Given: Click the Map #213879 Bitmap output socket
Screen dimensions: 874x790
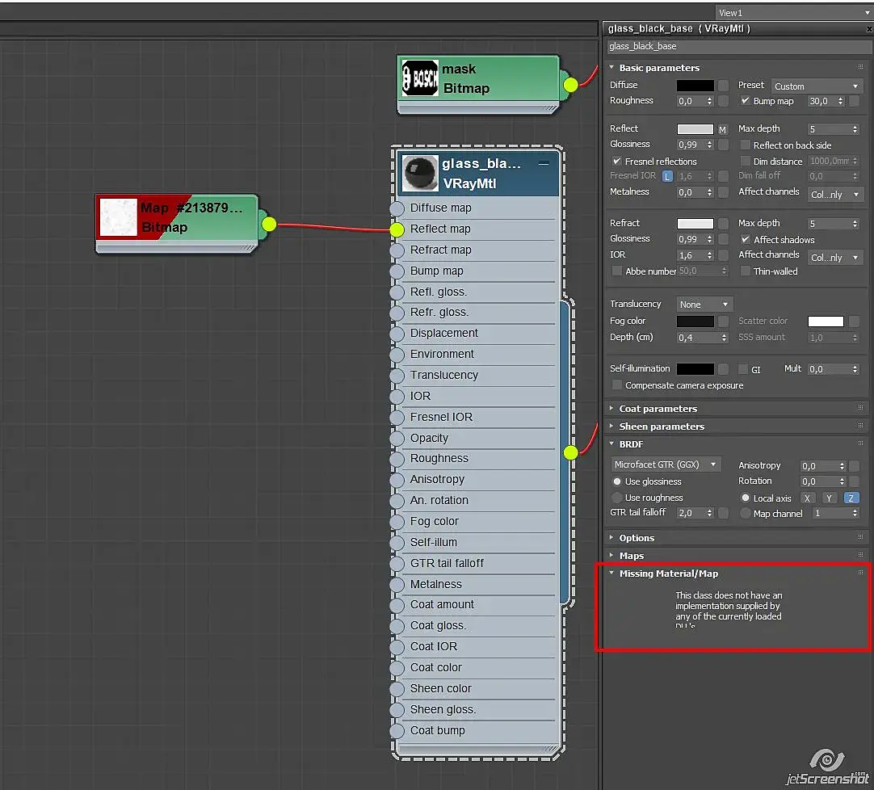Looking at the screenshot, I should click(x=269, y=224).
